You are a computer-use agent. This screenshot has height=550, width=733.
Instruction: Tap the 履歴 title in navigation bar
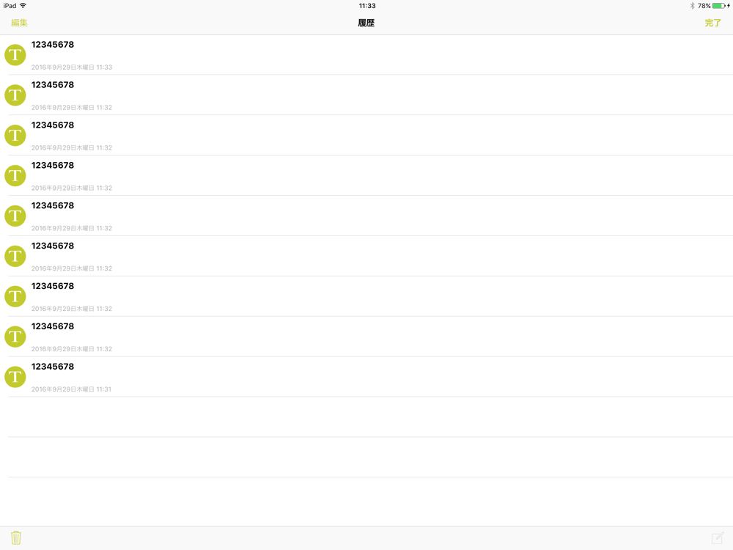click(x=366, y=23)
